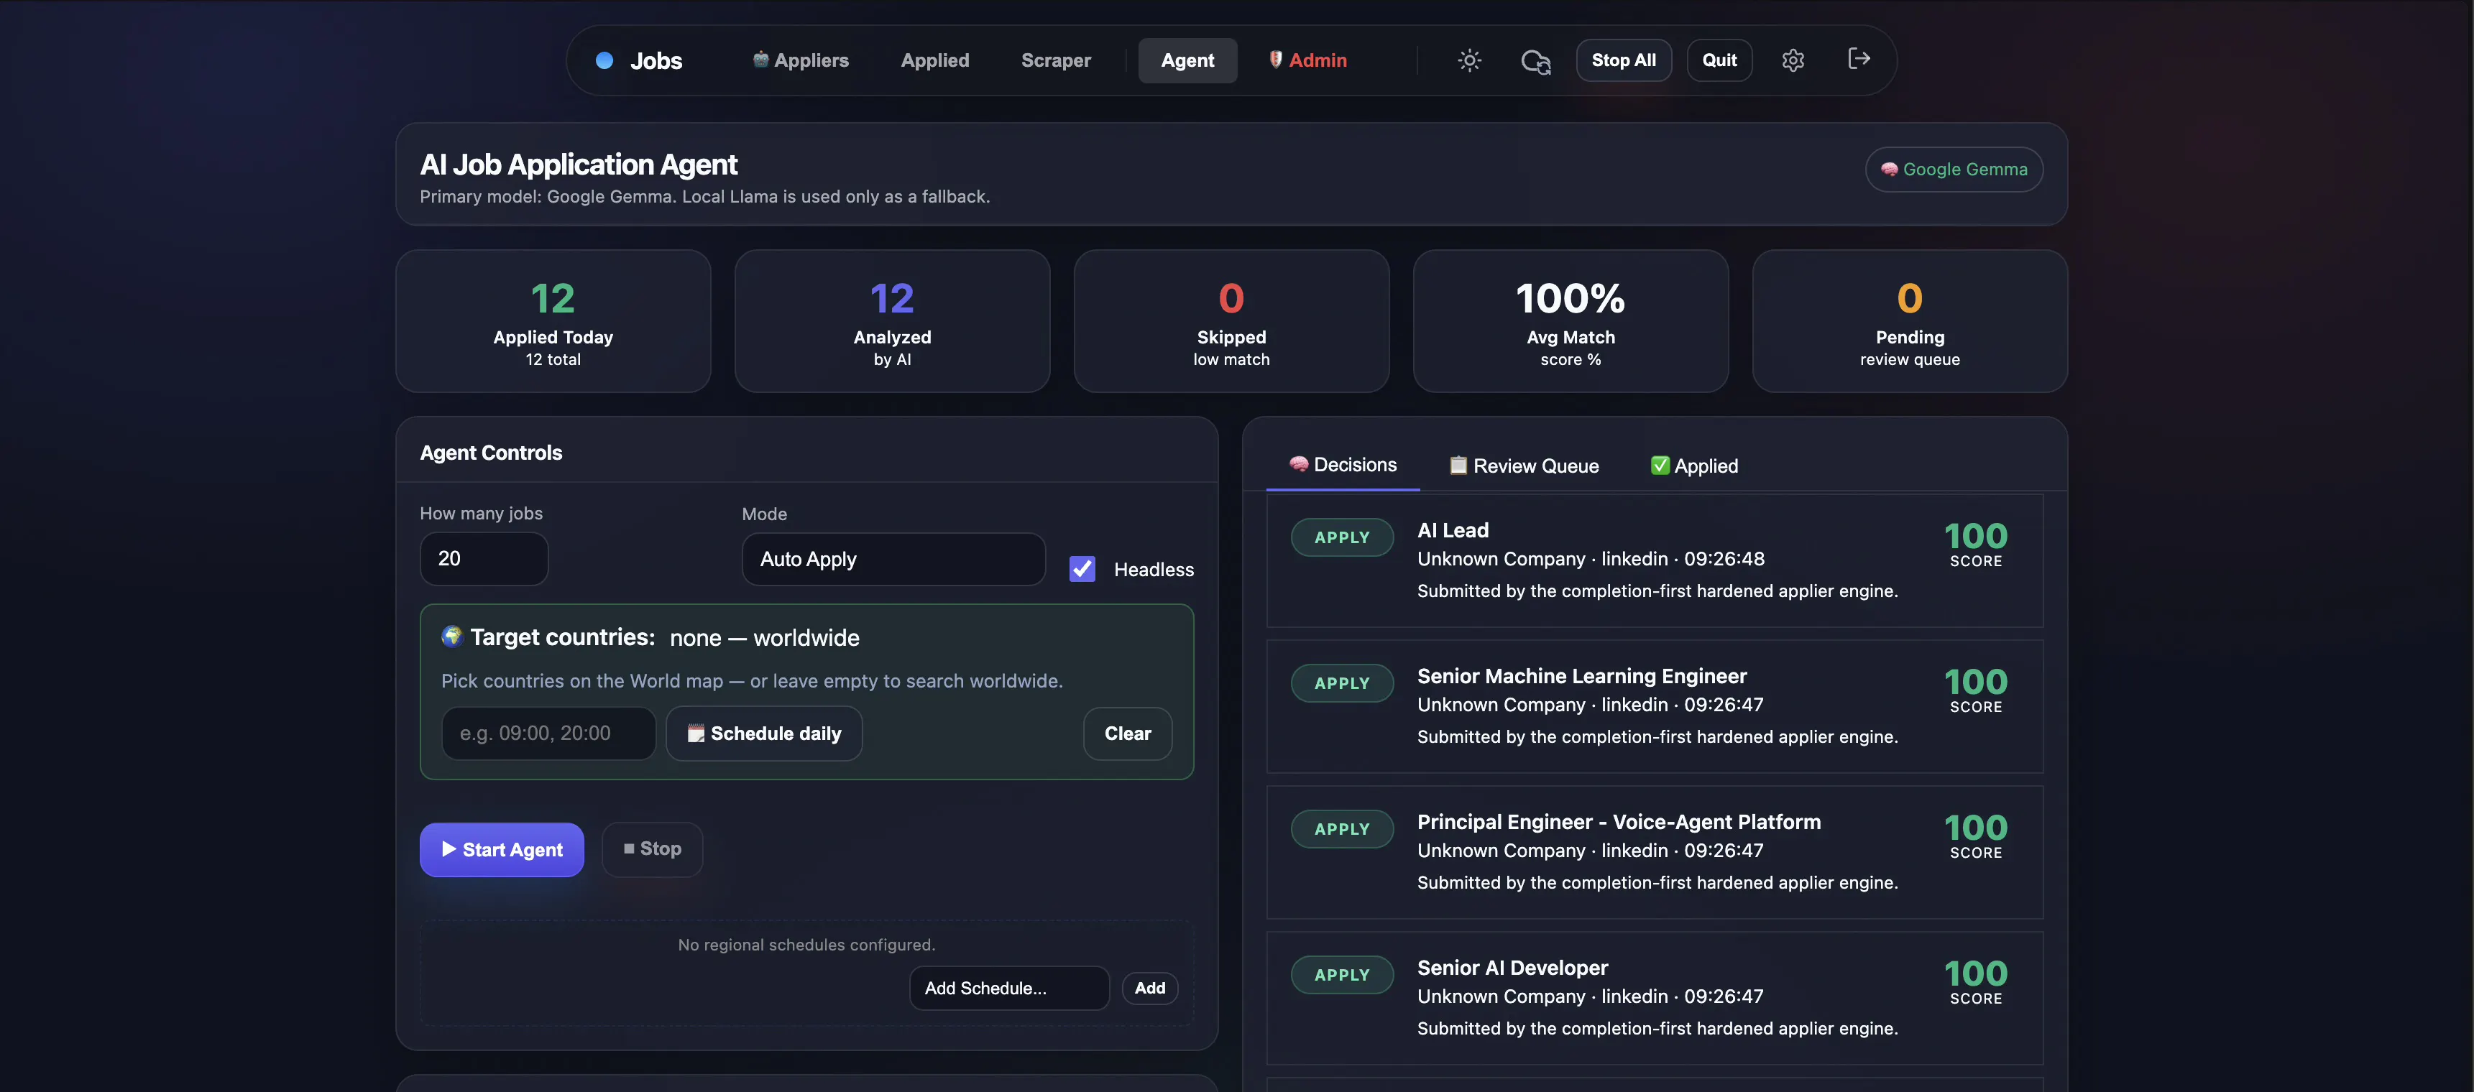
Task: Click the Skipped low match stat card
Action: tap(1231, 321)
